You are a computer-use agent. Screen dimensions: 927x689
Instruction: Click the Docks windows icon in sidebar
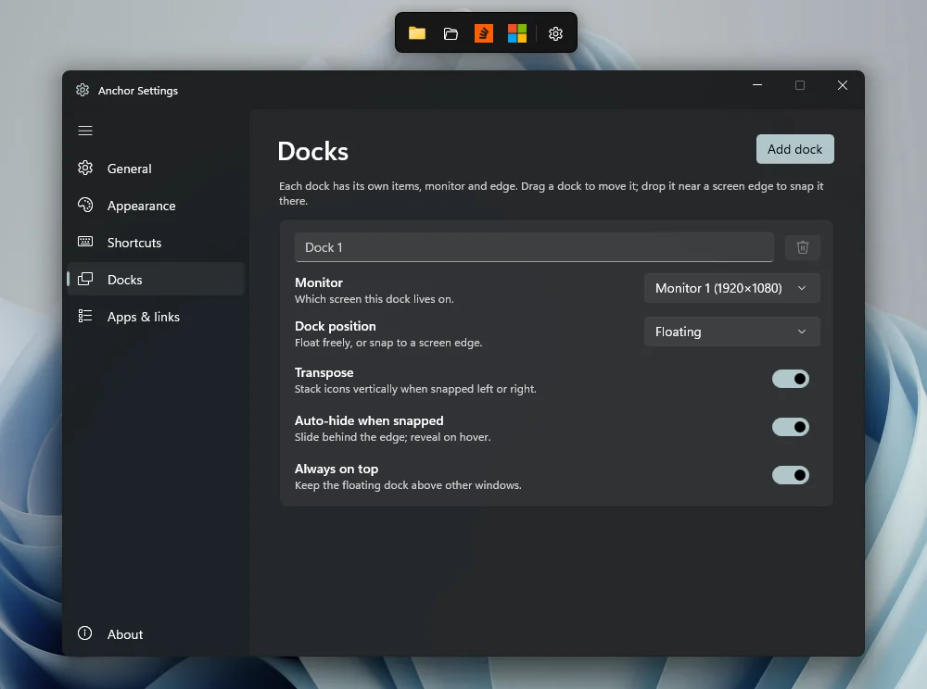(85, 279)
